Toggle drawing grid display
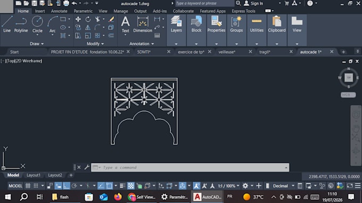The image size is (362, 203). 28,185
